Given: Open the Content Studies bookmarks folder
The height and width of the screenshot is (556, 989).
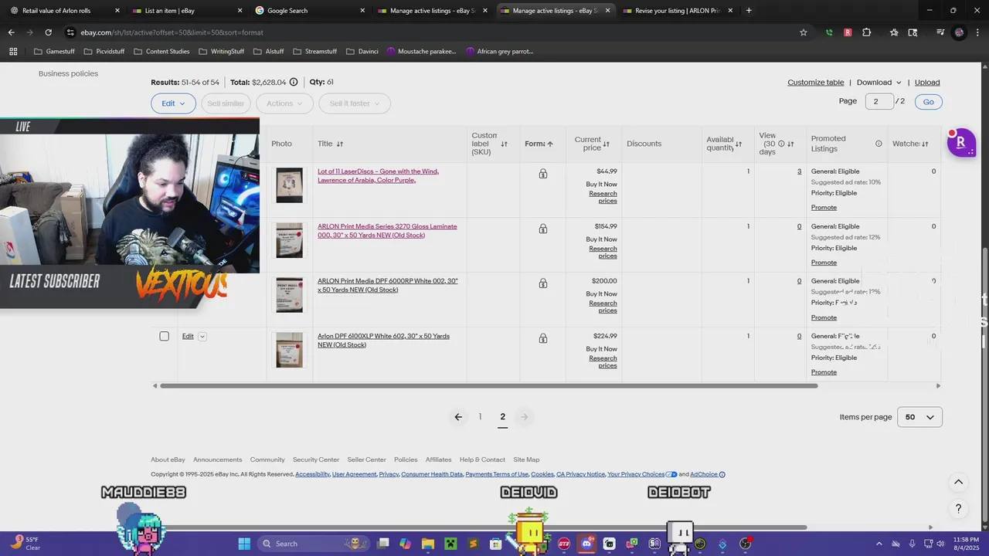Looking at the screenshot, I should coord(161,52).
